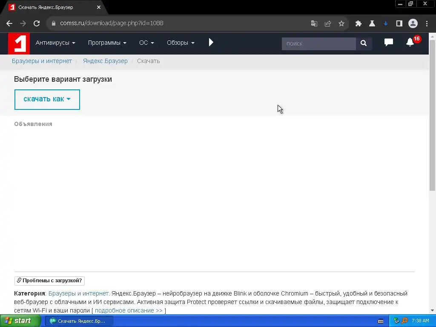Open the Браузеры и интернет breadcrumb
The image size is (436, 327).
click(x=42, y=61)
